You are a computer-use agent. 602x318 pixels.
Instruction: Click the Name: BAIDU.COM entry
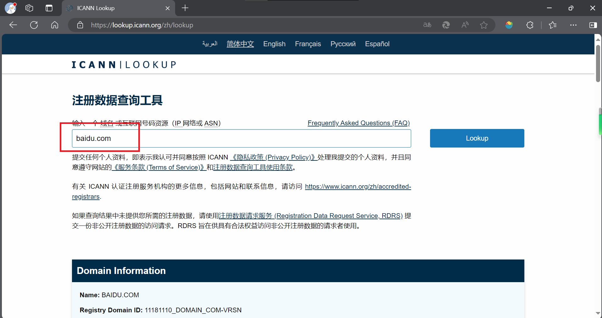(109, 295)
